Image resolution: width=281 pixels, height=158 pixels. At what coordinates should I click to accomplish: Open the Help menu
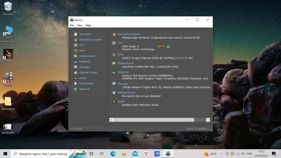(88, 25)
